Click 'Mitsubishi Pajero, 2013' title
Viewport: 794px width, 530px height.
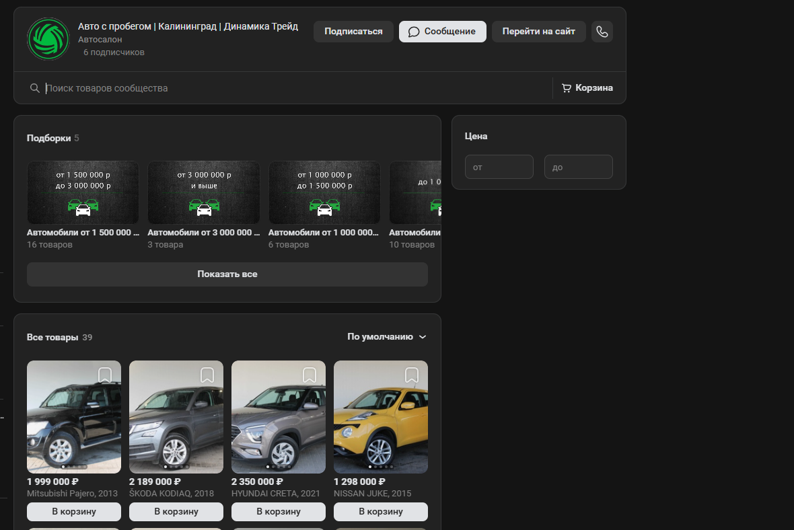click(72, 493)
